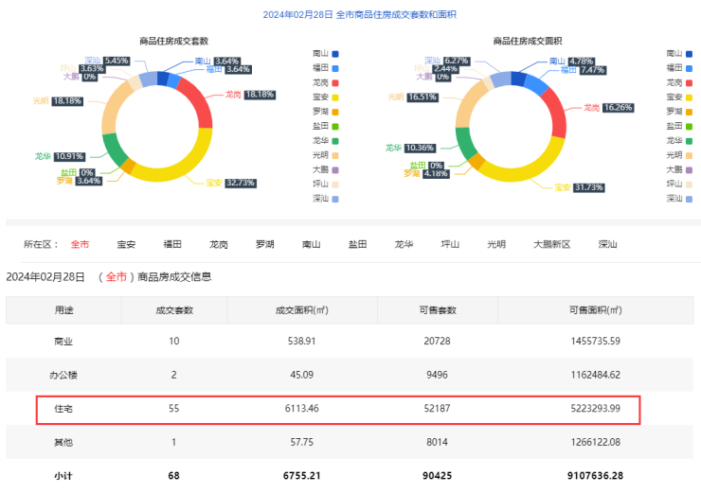Switch to the 宝安 district tab

point(126,244)
